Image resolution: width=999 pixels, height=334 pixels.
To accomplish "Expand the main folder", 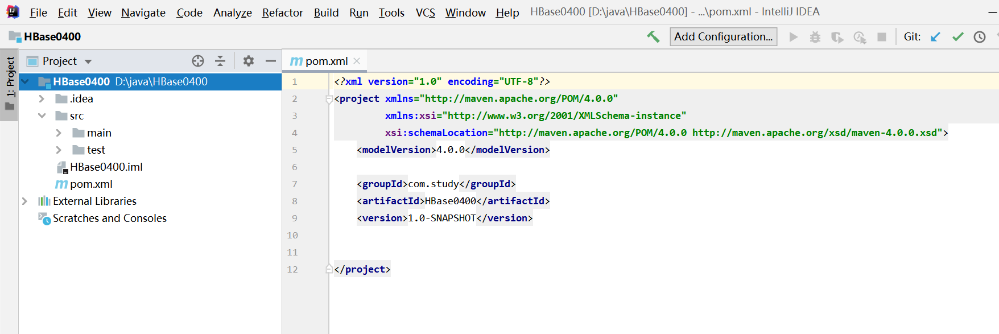I will (x=59, y=133).
